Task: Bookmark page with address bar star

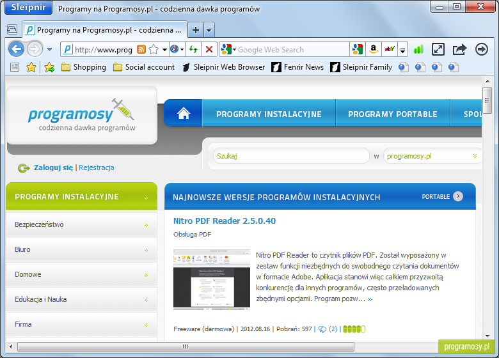Action: coord(154,49)
